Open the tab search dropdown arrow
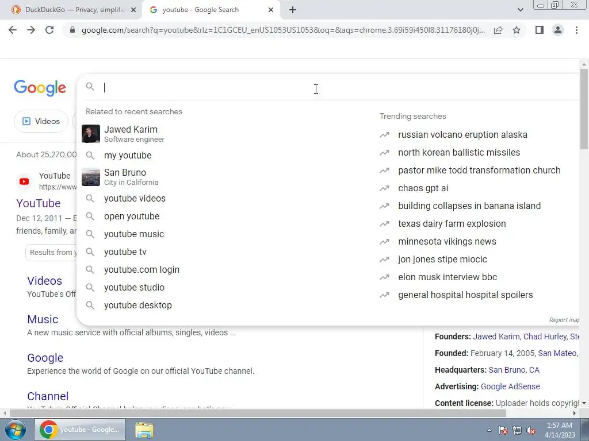Image resolution: width=589 pixels, height=441 pixels. click(x=520, y=10)
